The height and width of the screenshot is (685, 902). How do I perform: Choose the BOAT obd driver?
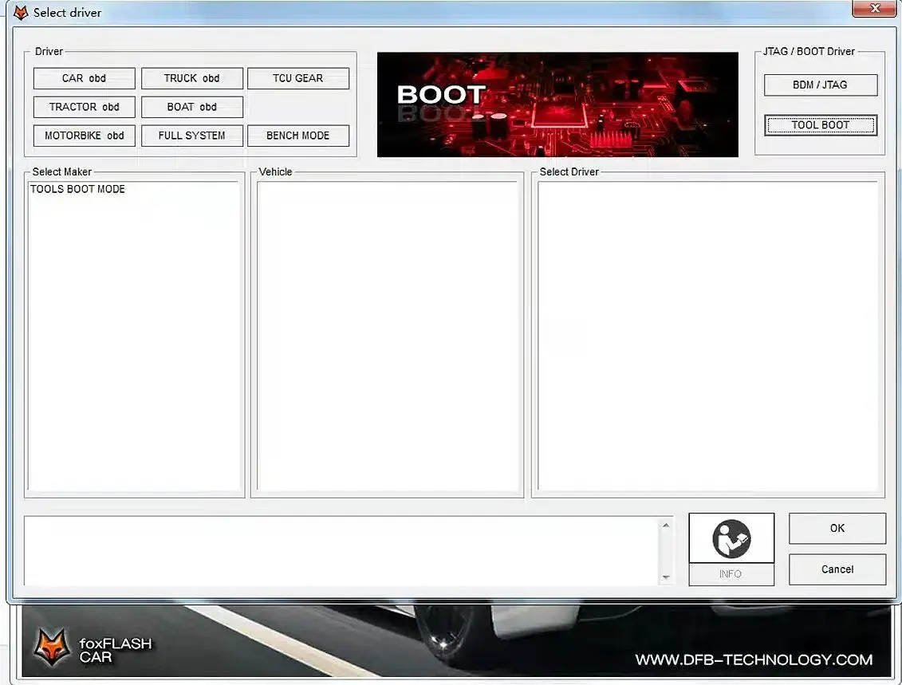(x=192, y=107)
